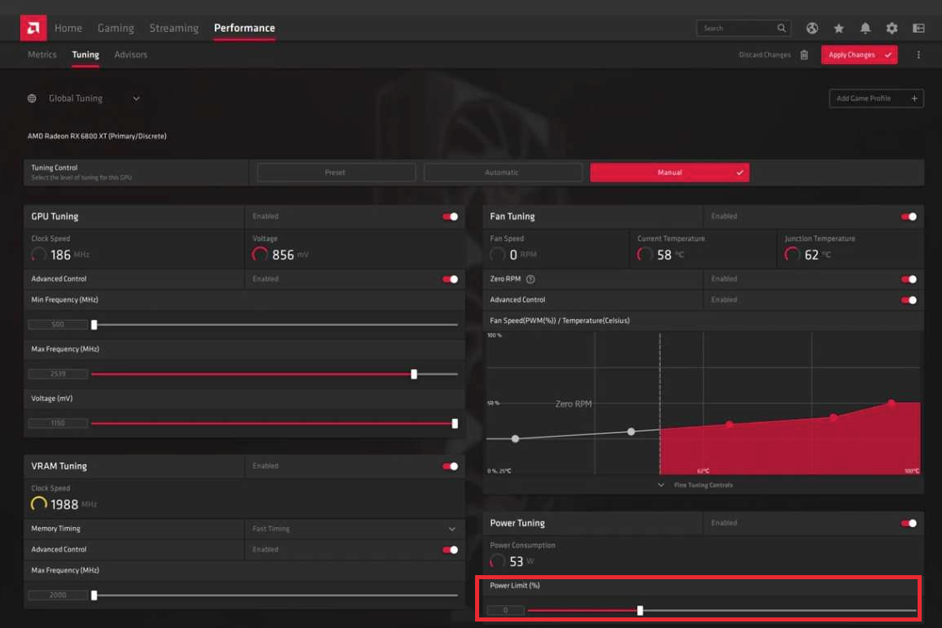Image resolution: width=942 pixels, height=628 pixels.
Task: Toggle VRAM Advanced Control switch
Action: point(450,549)
